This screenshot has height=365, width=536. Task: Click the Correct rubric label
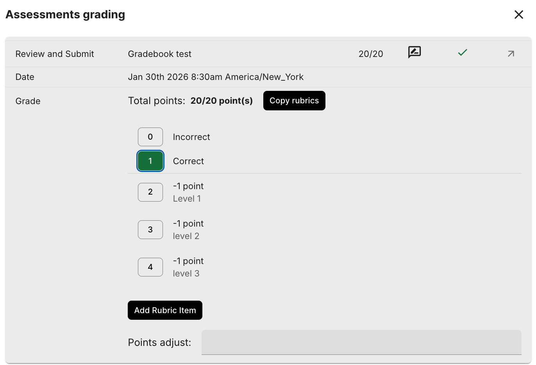[x=188, y=161]
